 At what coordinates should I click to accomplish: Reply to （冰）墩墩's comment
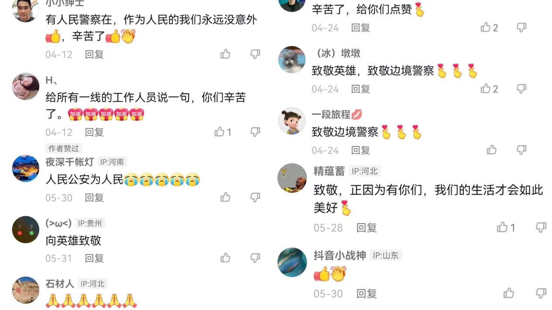pos(361,89)
